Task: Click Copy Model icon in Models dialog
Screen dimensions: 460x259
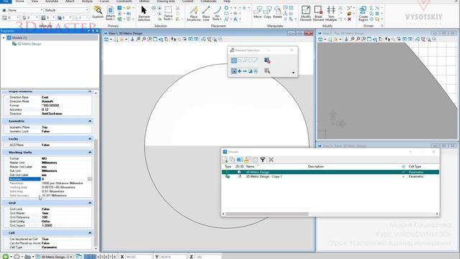Action: 232,160
